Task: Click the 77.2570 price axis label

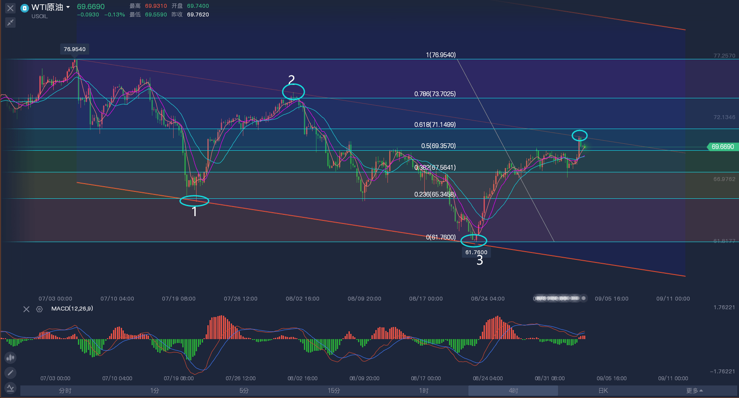Action: click(724, 56)
